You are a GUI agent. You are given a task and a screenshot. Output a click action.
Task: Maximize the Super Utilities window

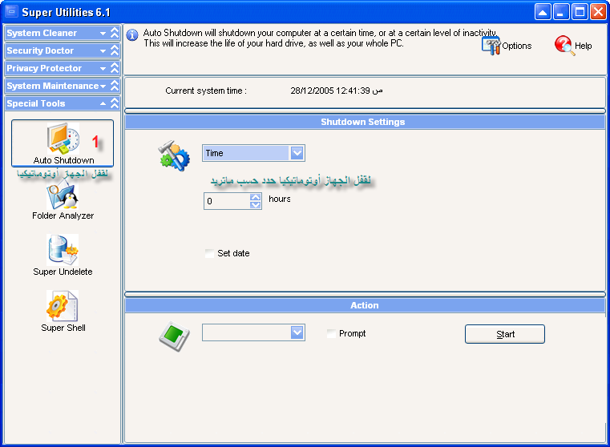(x=580, y=12)
